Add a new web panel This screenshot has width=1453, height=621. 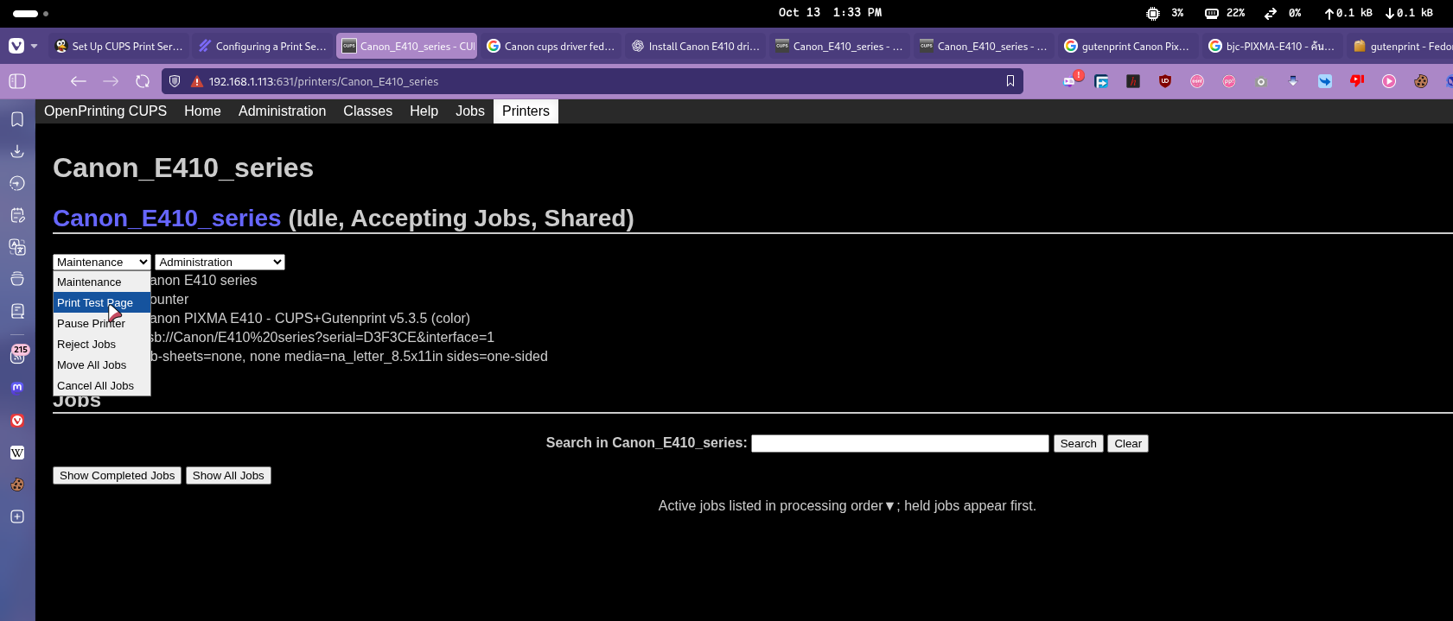point(17,516)
